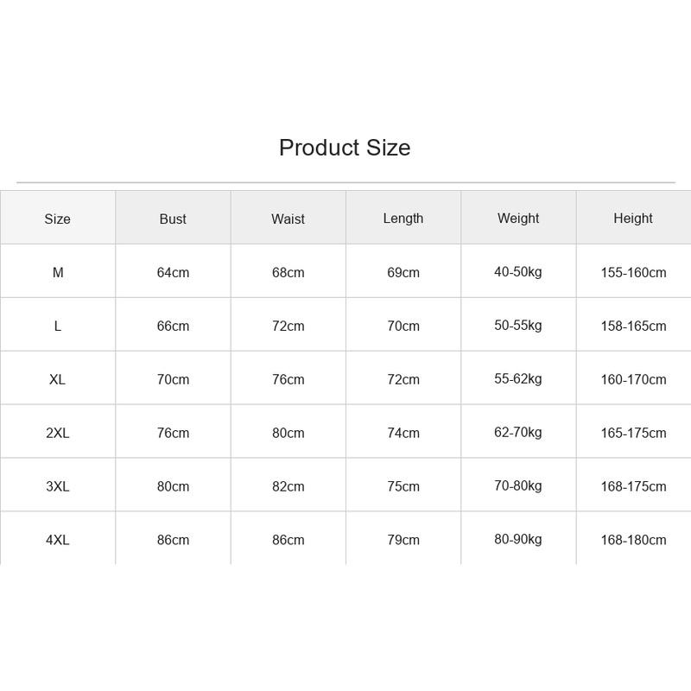Click the Length column header
Screen dimensions: 691x691
pyautogui.click(x=403, y=219)
